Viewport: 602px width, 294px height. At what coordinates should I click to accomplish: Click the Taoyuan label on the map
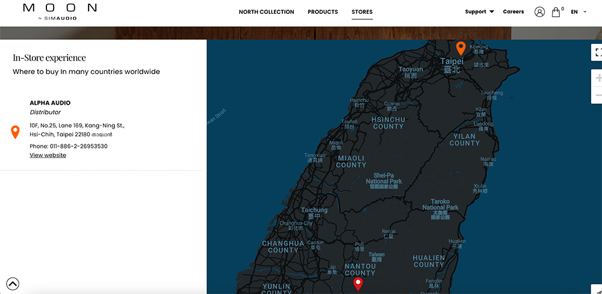pos(411,72)
